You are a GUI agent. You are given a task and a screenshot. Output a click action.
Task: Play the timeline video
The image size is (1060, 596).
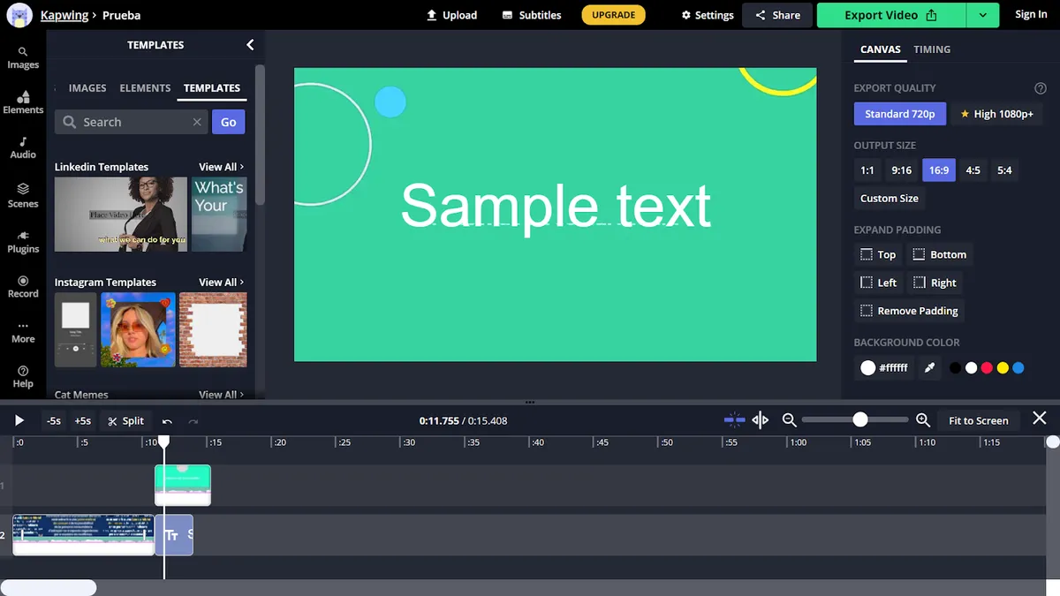pyautogui.click(x=19, y=420)
